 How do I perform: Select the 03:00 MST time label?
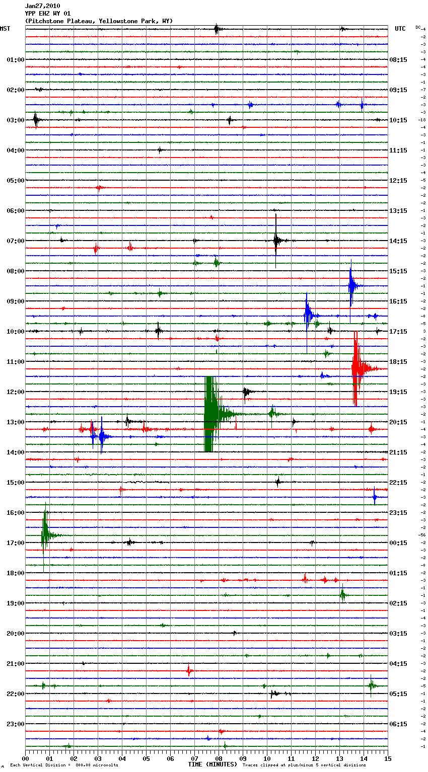(x=16, y=120)
